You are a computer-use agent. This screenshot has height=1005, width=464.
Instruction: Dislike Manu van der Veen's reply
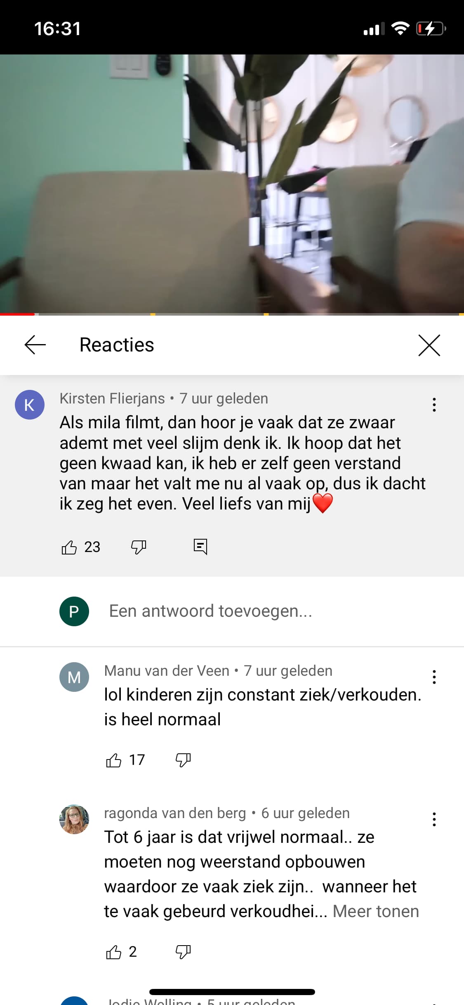pos(183,760)
